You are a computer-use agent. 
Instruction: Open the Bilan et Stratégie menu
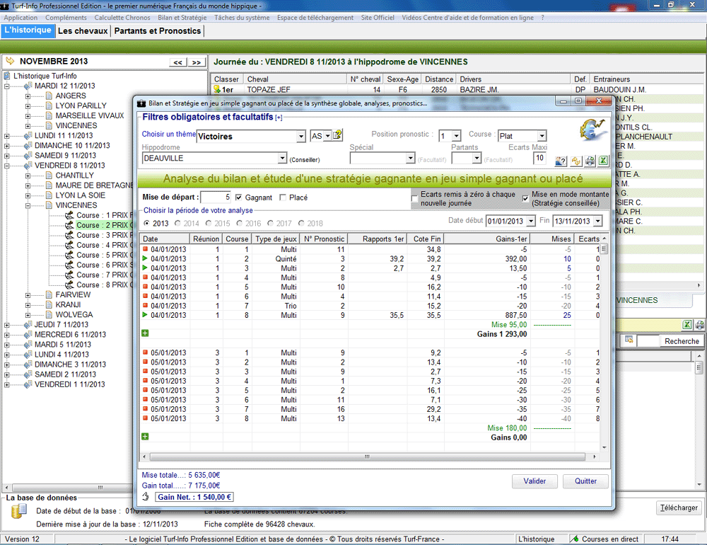coord(182,18)
